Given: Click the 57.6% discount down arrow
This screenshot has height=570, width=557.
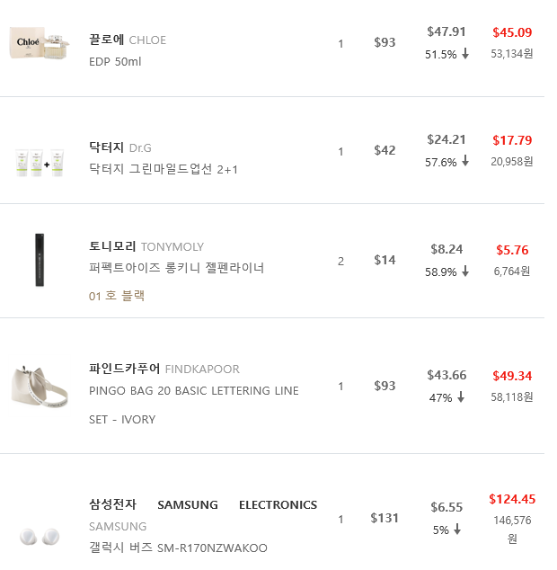Looking at the screenshot, I should [x=465, y=163].
